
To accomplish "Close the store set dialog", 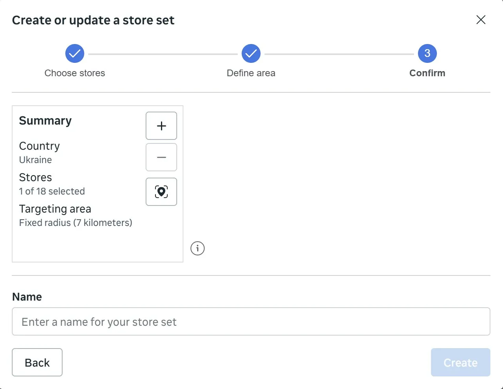I will click(481, 20).
